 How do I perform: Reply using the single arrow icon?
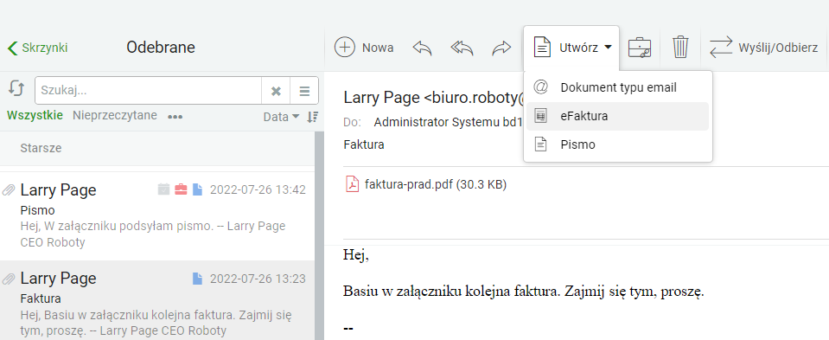[422, 48]
